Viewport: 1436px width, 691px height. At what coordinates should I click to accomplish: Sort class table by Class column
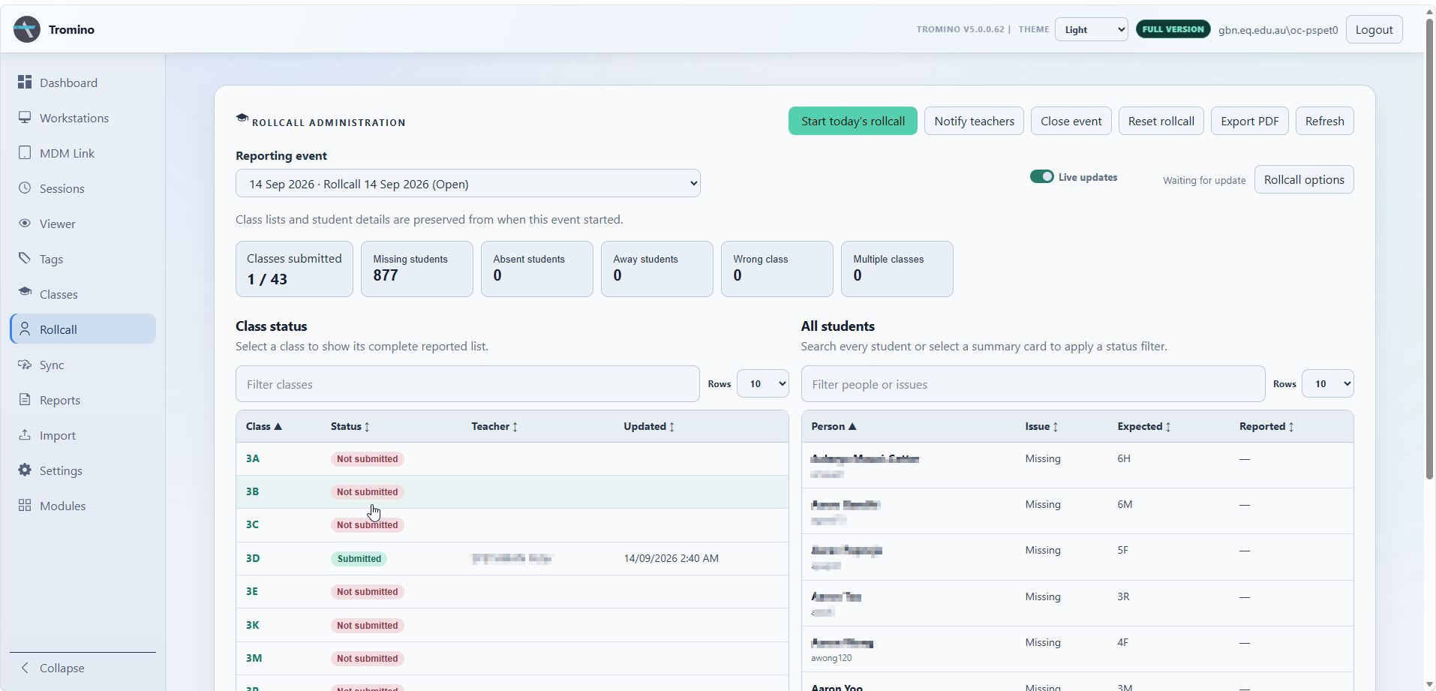263,426
